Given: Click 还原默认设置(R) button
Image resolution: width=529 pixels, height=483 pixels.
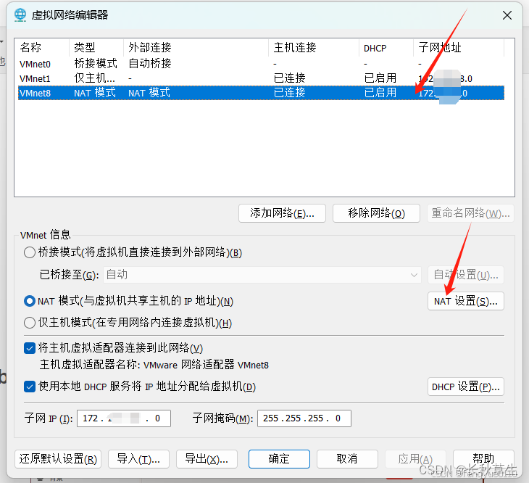Looking at the screenshot, I should pyautogui.click(x=58, y=459).
